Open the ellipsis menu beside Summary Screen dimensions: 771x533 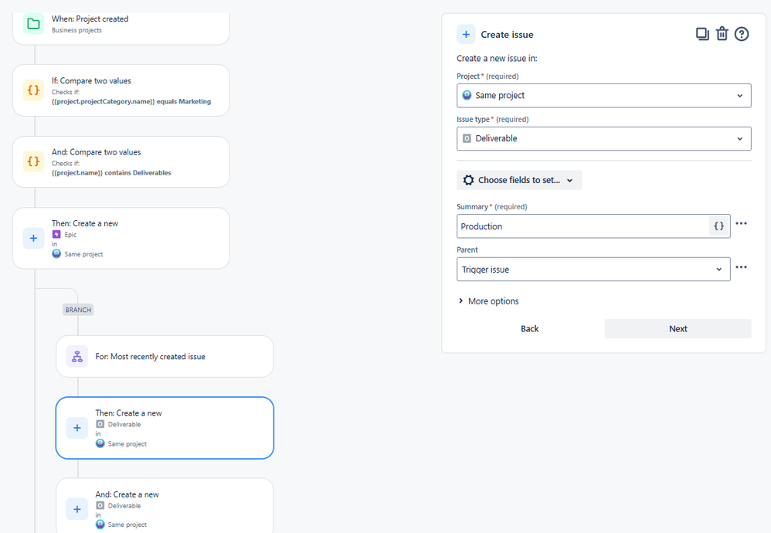(742, 223)
